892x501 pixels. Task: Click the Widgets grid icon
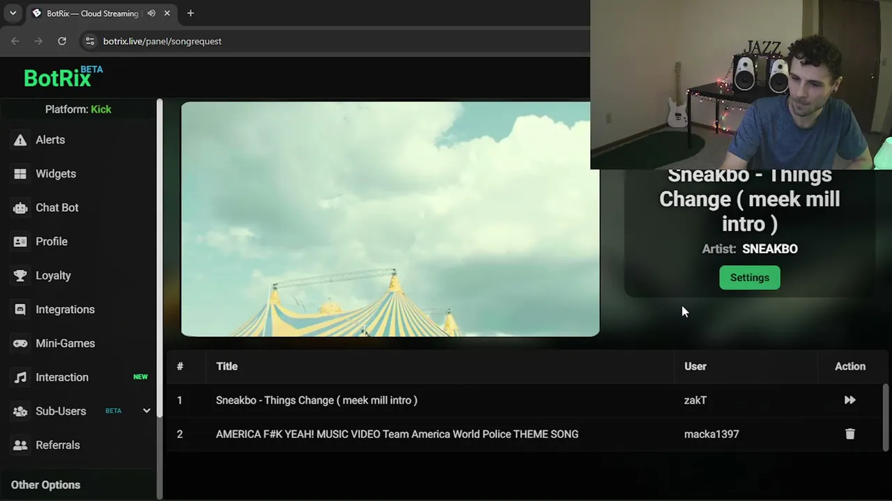click(20, 174)
